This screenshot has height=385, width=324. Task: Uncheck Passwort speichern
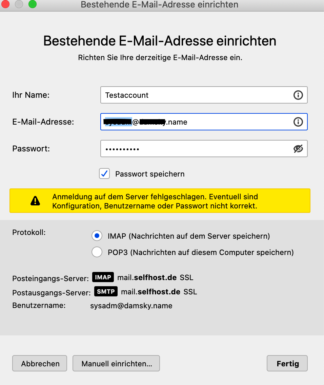click(104, 173)
